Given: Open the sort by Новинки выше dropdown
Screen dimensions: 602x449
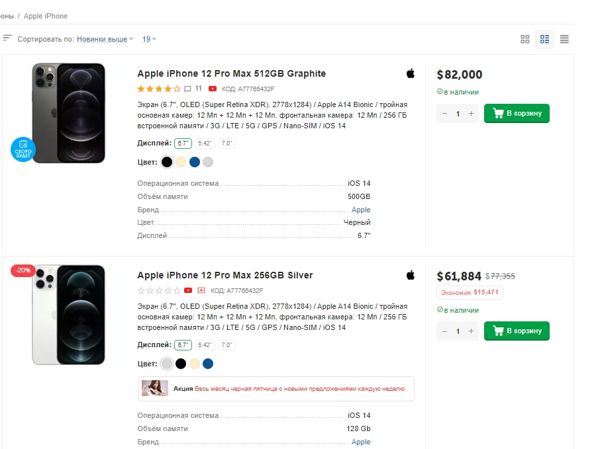Looking at the screenshot, I should (105, 40).
